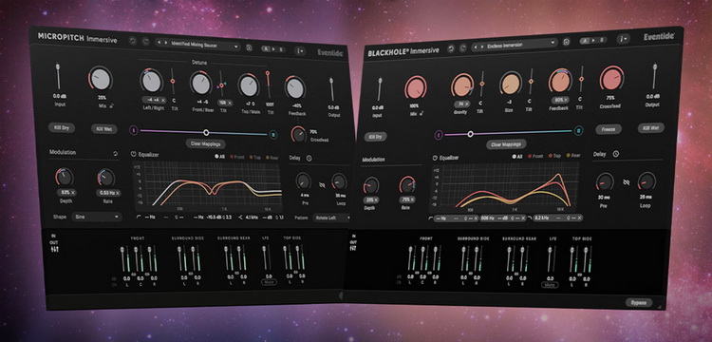Select the Rear EQ view in MicroPitch
712x342 pixels.
click(272, 158)
